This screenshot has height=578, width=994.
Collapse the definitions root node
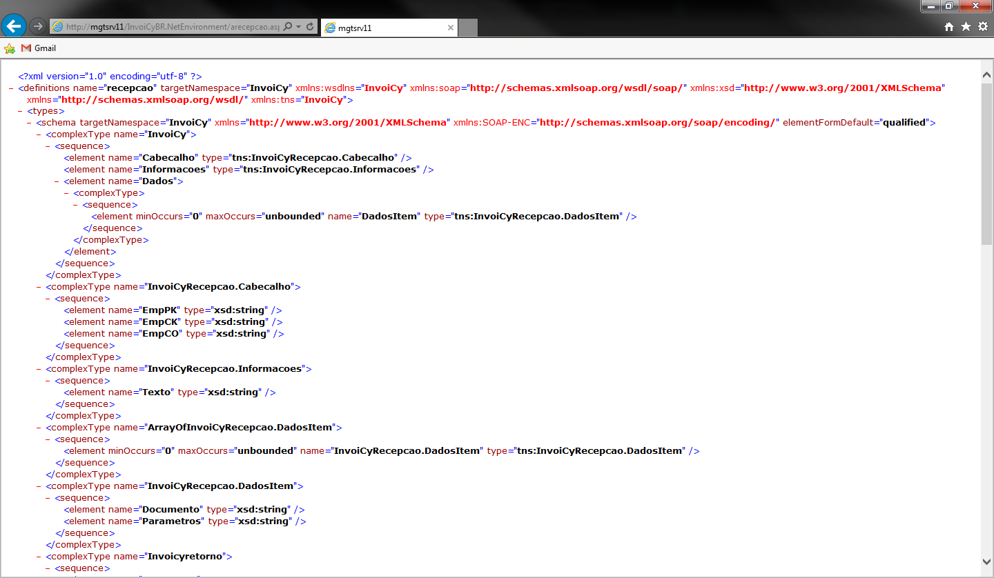click(x=12, y=88)
